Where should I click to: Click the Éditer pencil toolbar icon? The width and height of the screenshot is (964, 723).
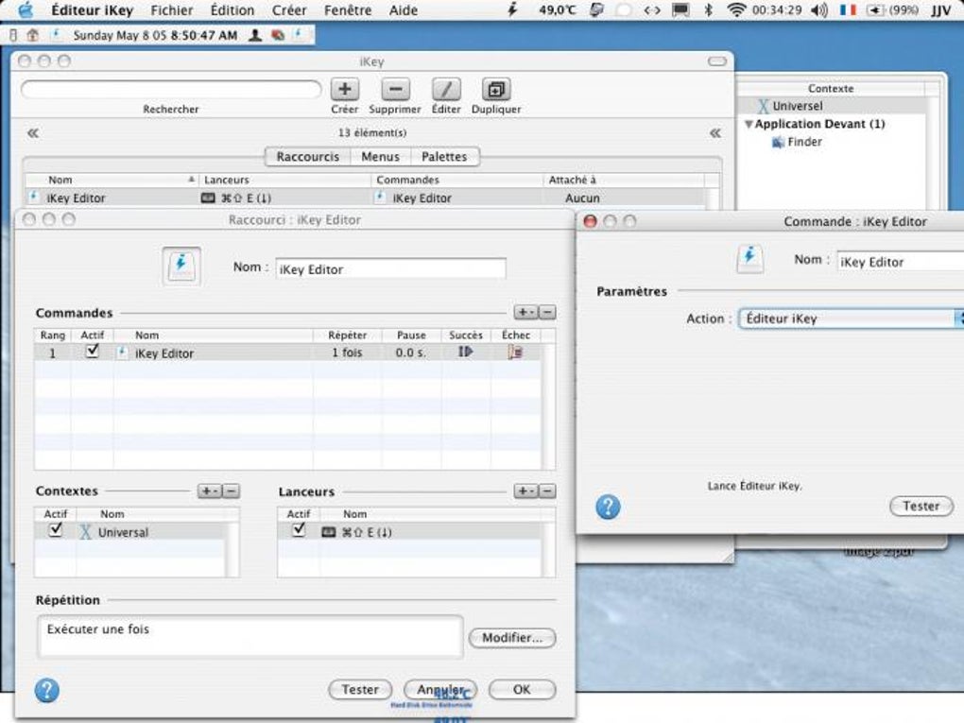click(446, 90)
